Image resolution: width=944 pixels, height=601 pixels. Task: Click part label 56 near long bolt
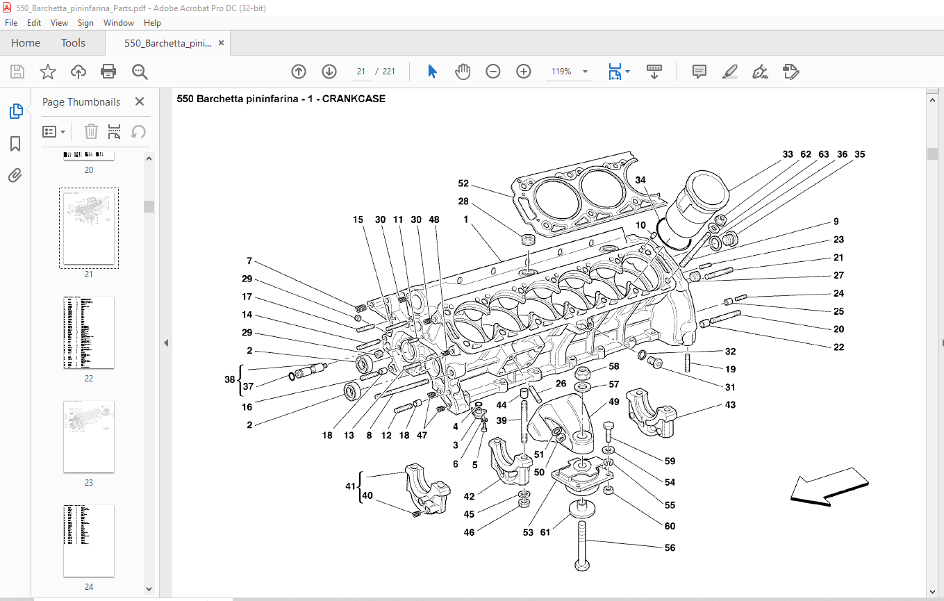click(670, 548)
